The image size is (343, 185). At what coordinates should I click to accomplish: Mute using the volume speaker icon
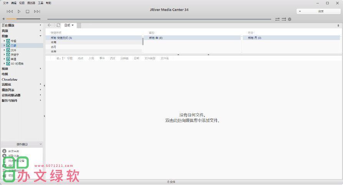(4, 19)
